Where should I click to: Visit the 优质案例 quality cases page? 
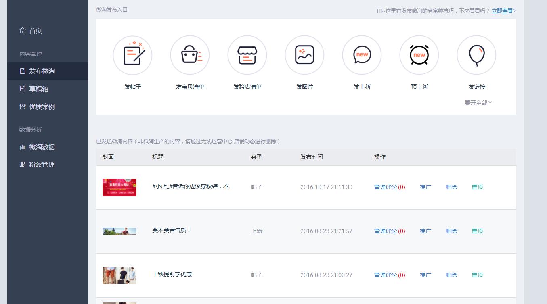(40, 106)
